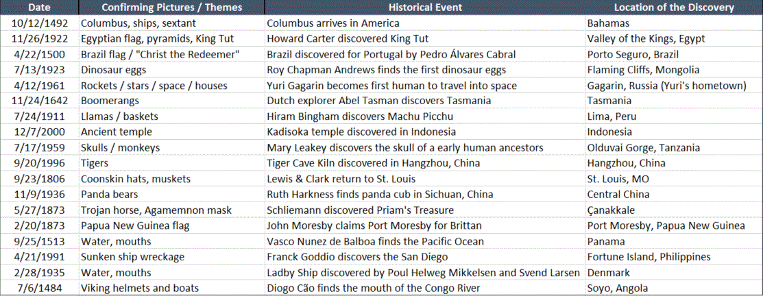Select the Panda bears cell
Screen dimensions: 763x296
coord(172,194)
